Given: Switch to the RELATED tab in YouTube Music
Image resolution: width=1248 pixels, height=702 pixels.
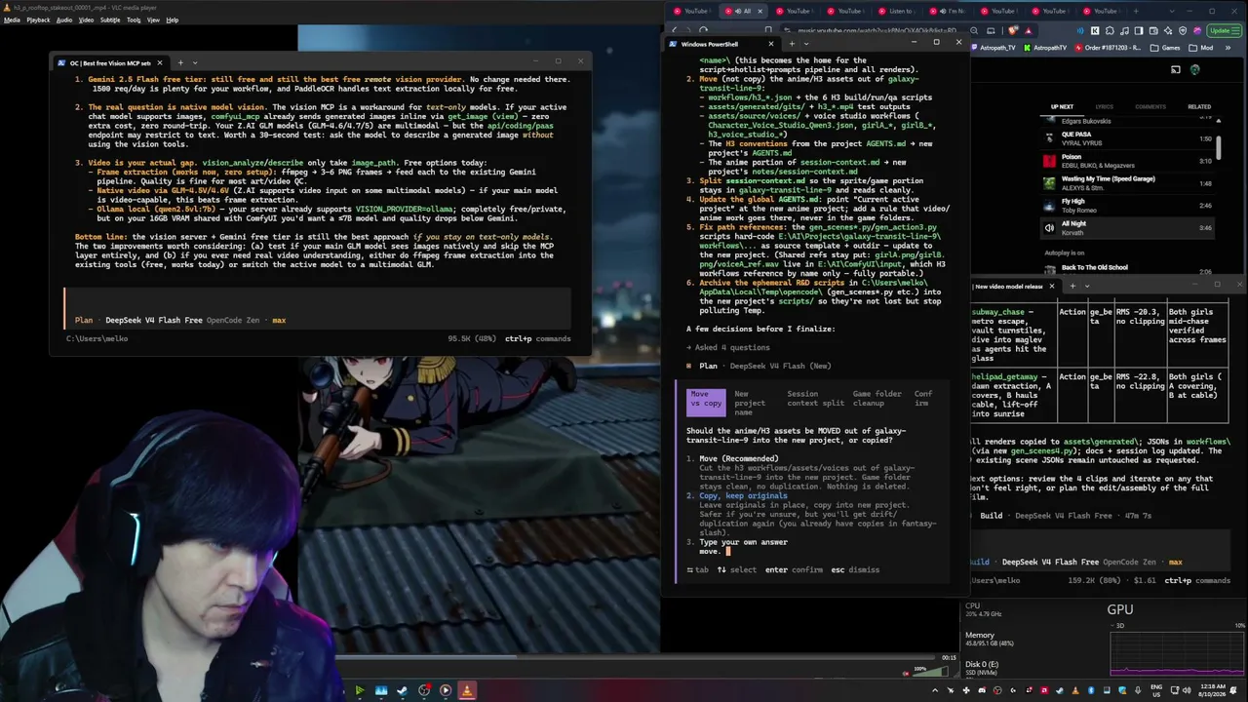Looking at the screenshot, I should point(1199,106).
